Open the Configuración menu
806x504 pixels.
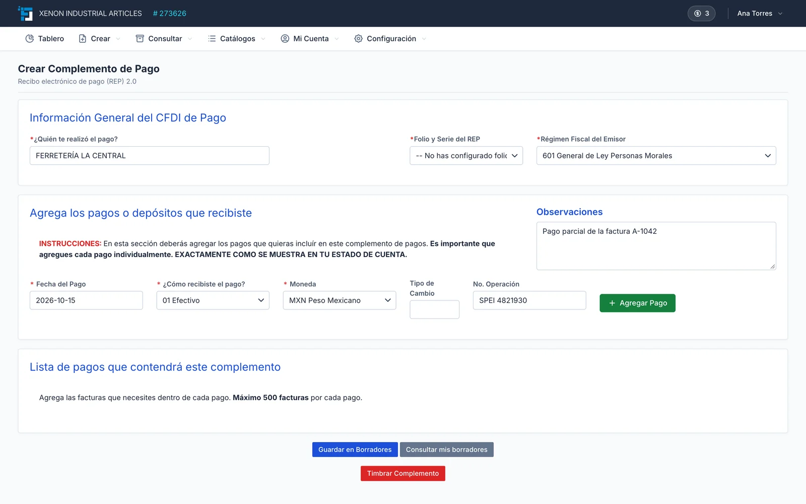pos(390,39)
